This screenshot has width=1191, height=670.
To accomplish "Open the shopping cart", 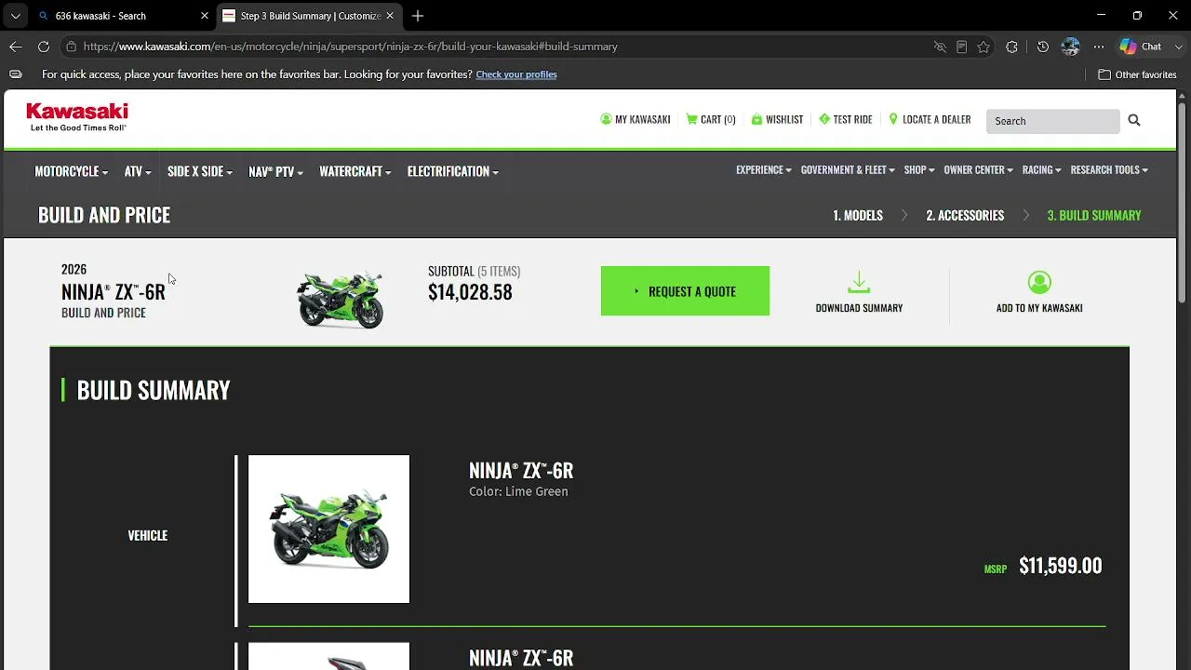I will tap(711, 119).
